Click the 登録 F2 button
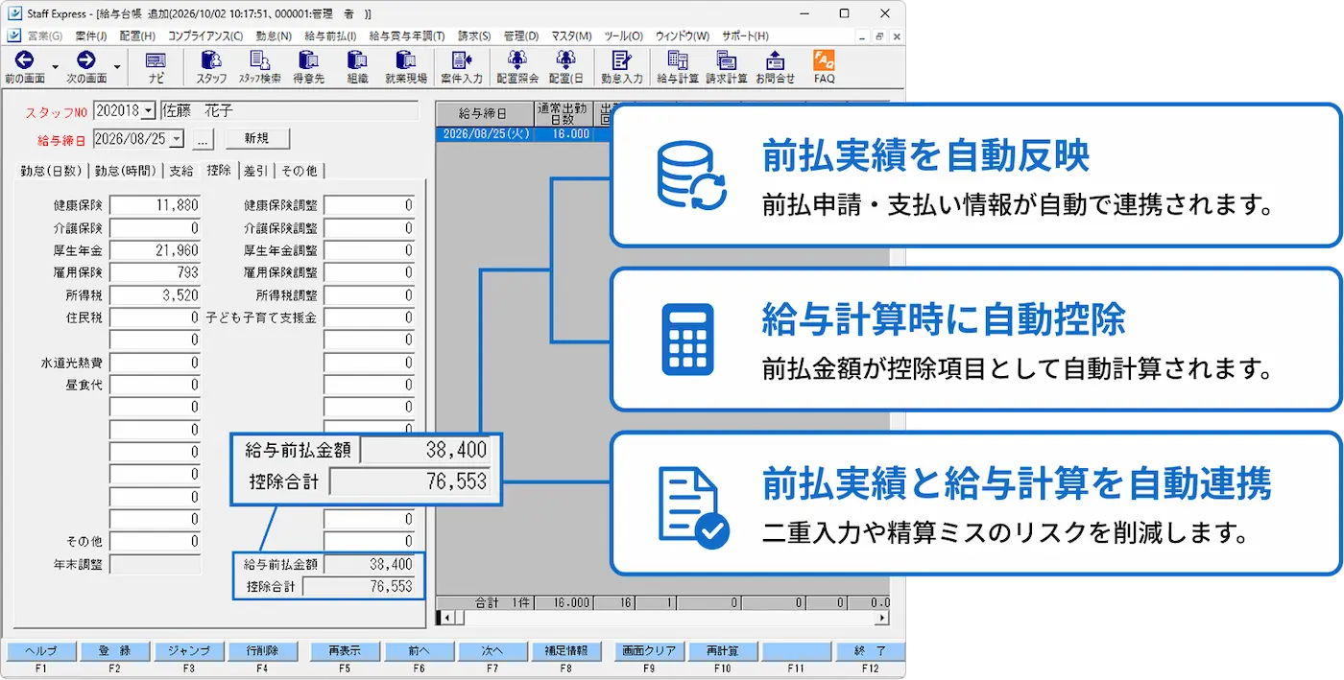The height and width of the screenshot is (680, 1344). click(x=114, y=650)
